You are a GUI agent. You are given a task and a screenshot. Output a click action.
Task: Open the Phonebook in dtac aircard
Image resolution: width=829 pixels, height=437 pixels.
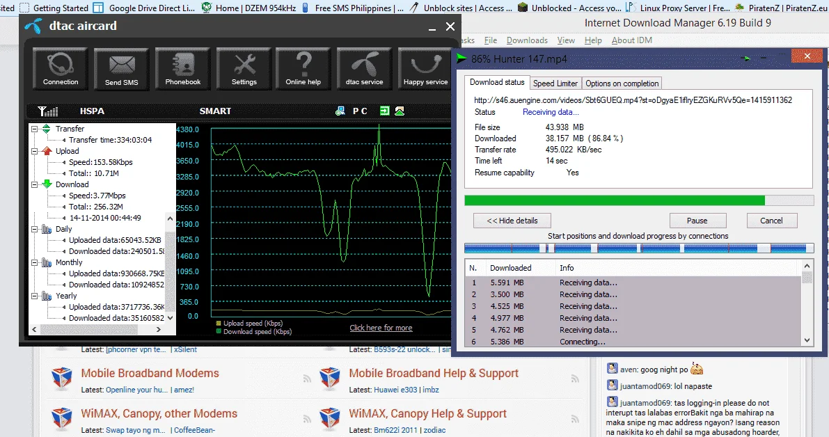point(183,69)
